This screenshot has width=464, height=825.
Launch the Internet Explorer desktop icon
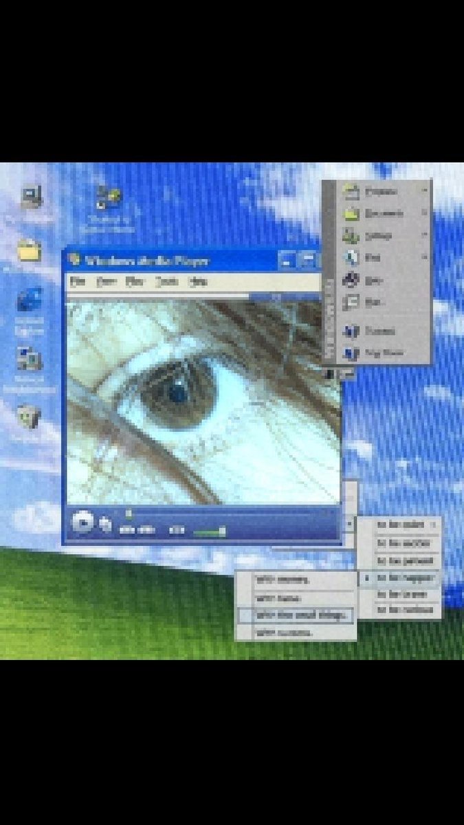click(x=29, y=300)
